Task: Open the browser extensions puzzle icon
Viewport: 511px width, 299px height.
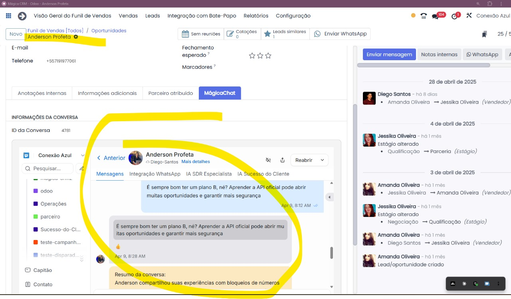Action: pyautogui.click(x=490, y=4)
